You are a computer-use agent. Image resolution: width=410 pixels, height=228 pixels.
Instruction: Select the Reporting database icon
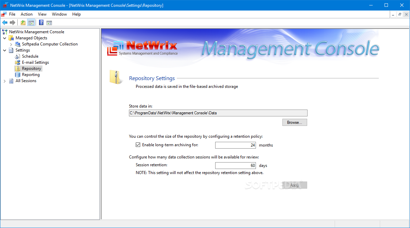(x=18, y=75)
